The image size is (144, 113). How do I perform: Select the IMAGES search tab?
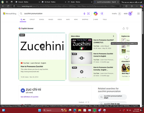[51, 19]
